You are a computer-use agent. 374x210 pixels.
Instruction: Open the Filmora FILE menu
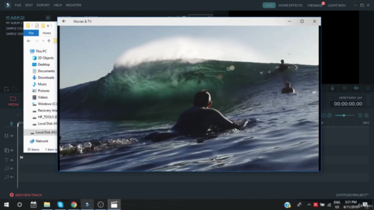tap(18, 5)
